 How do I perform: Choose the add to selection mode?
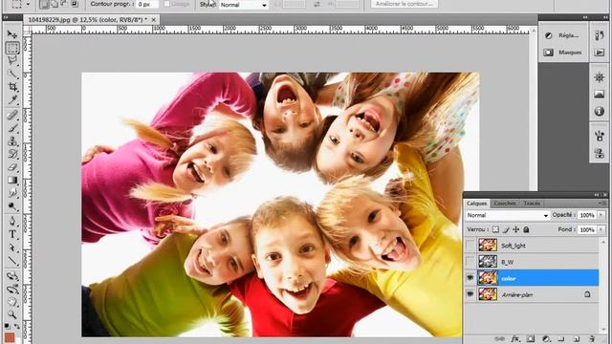55,4
